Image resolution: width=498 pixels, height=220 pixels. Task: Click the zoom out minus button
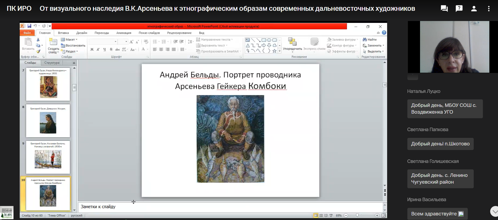point(346,215)
